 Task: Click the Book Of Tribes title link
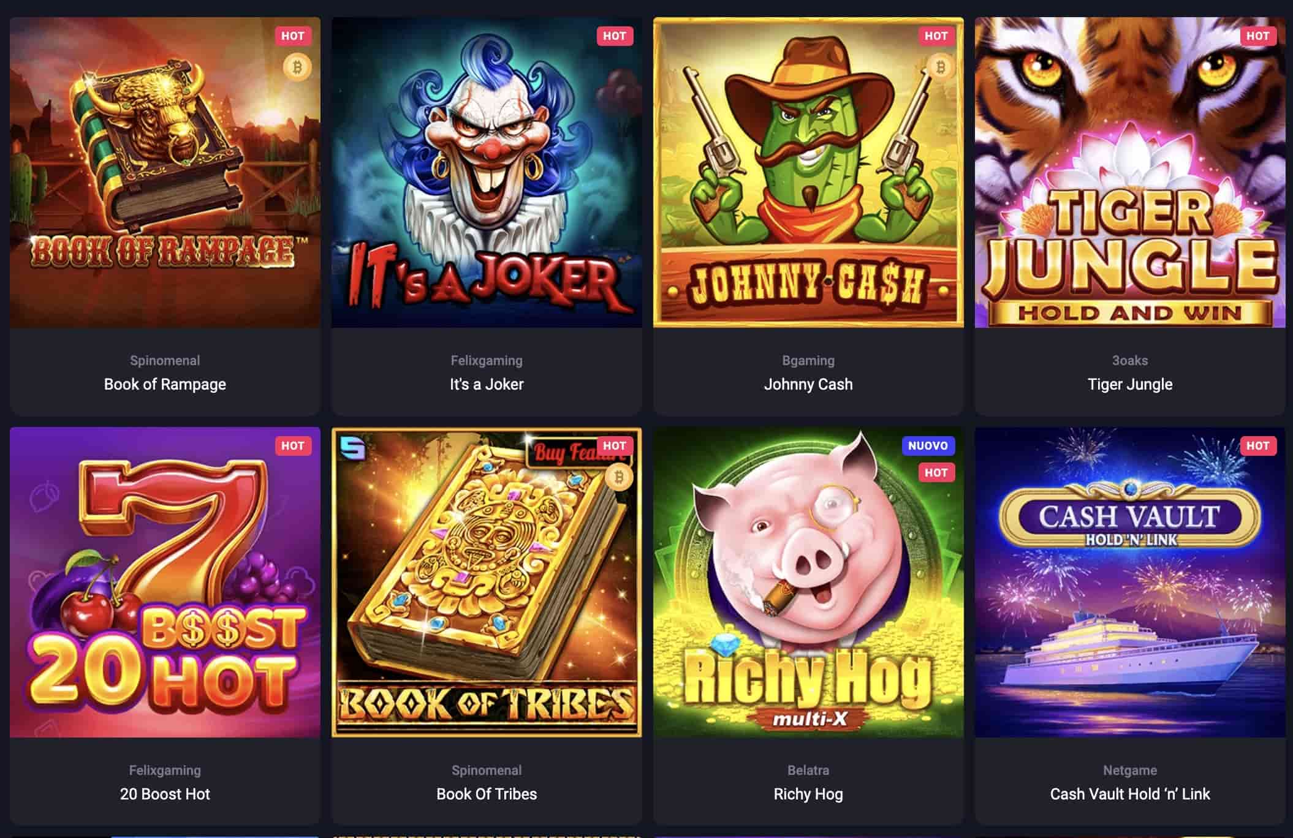[487, 794]
